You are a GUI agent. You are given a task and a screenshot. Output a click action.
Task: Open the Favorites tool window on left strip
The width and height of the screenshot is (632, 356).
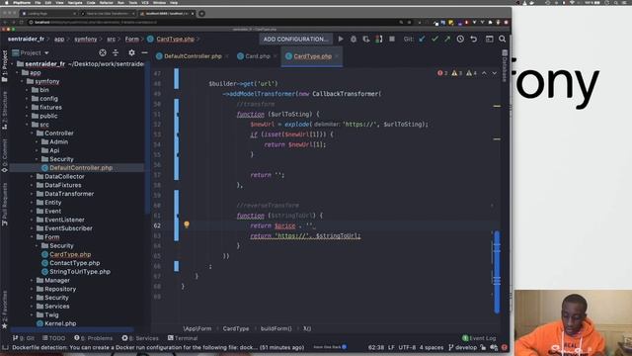coord(4,310)
